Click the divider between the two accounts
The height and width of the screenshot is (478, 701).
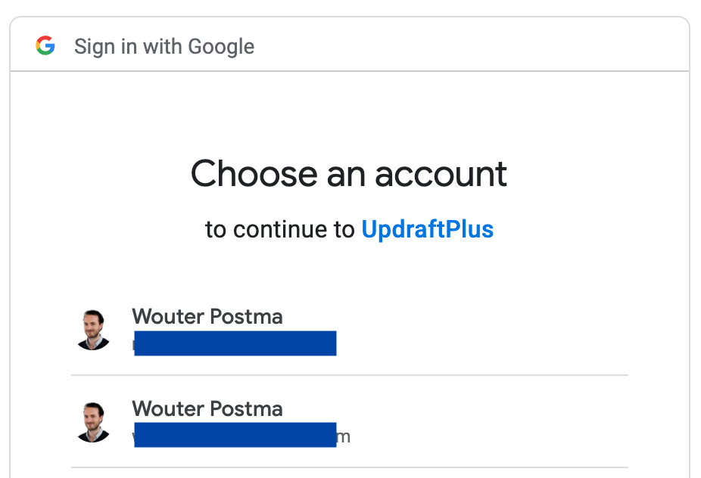point(349,375)
